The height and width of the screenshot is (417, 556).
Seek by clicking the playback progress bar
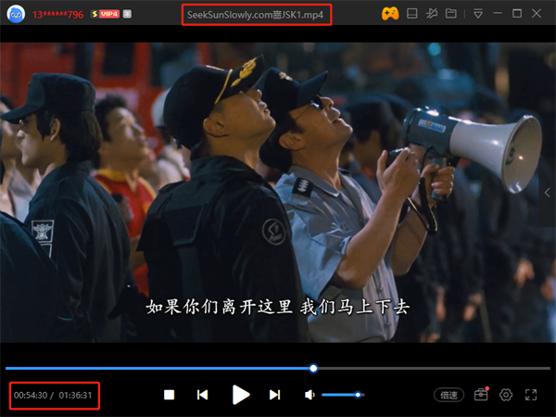(278, 369)
